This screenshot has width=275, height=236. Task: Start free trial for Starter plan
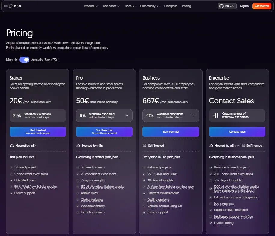click(x=38, y=132)
